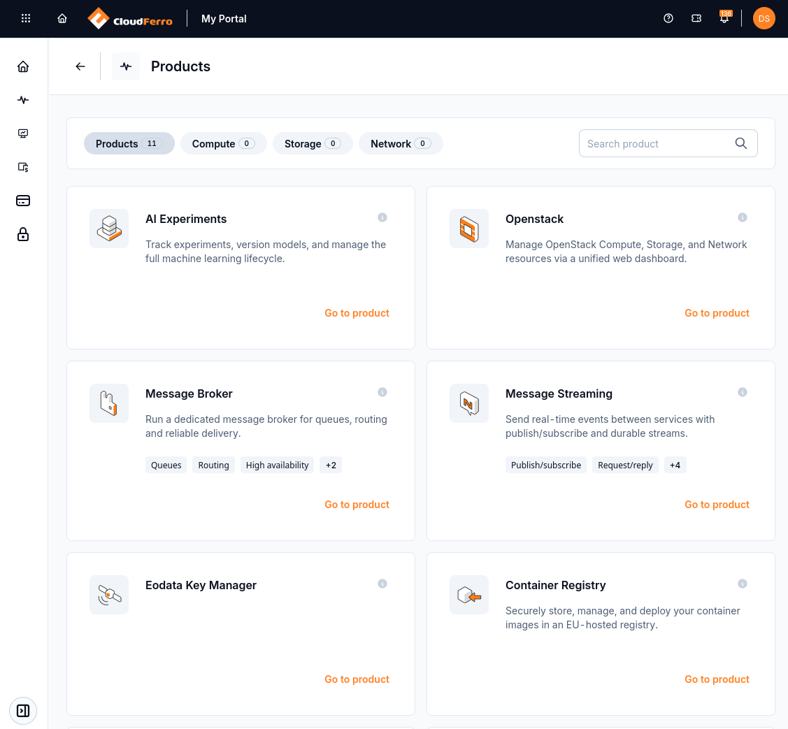Click the My Portal title
Viewport: 788px width, 729px height.
click(224, 19)
